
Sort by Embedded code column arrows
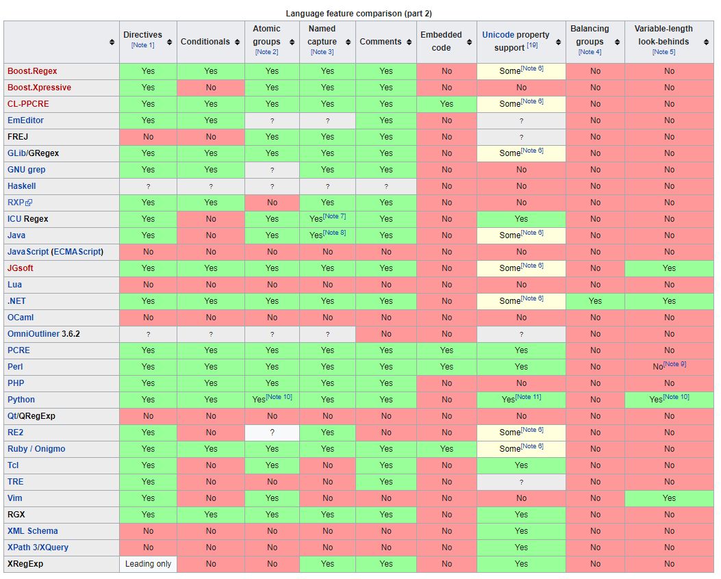click(470, 42)
